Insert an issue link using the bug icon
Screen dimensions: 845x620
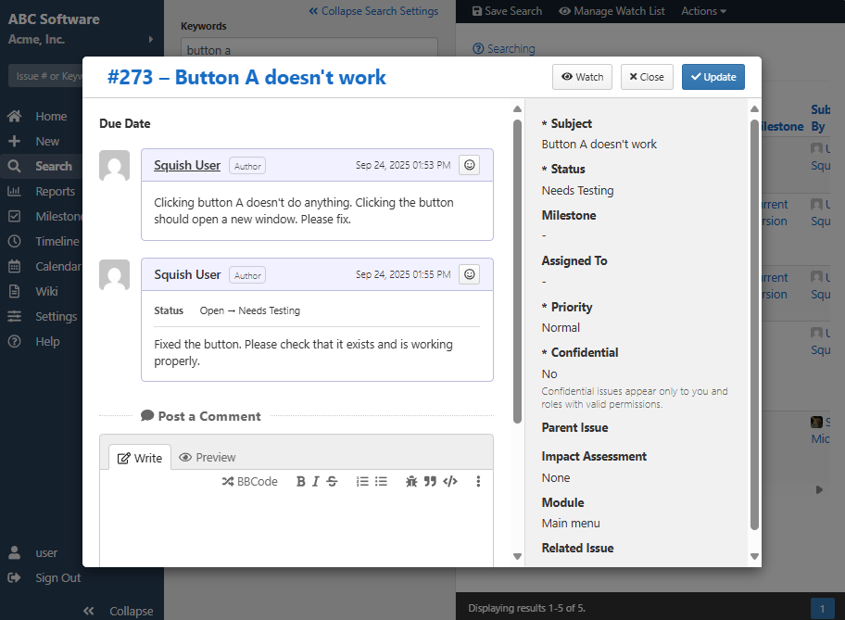[x=411, y=481]
